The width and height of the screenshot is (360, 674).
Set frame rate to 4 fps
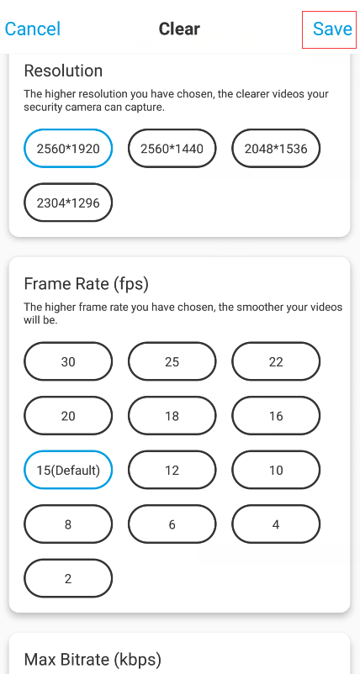[x=276, y=524]
